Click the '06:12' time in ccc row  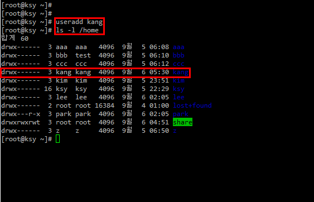(x=159, y=64)
